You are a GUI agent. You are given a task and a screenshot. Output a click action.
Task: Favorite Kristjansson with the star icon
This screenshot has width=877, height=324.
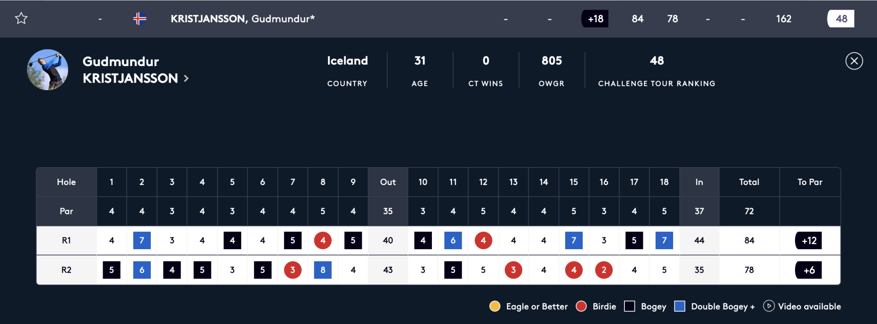[x=21, y=18]
